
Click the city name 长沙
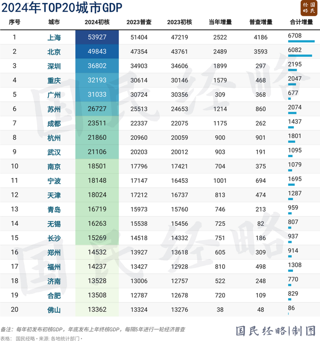[x=54, y=238]
